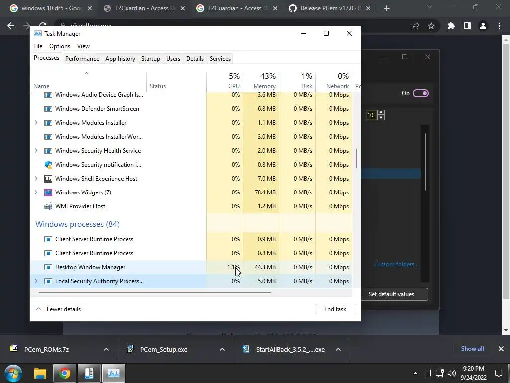Sort by Name column header
The image size is (510, 383).
[x=89, y=81]
